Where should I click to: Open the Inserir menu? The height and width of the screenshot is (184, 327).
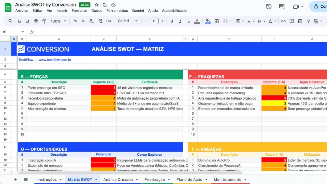62,11
